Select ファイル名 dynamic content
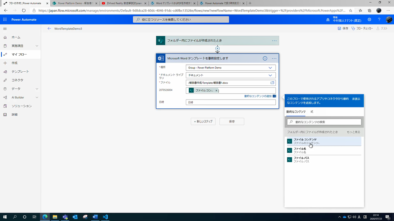This screenshot has height=221, width=394. point(324,150)
